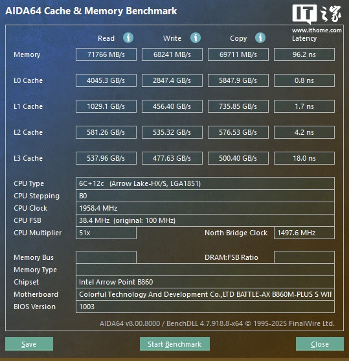Click the Read info icon
This screenshot has width=349, height=361.
click(x=128, y=38)
